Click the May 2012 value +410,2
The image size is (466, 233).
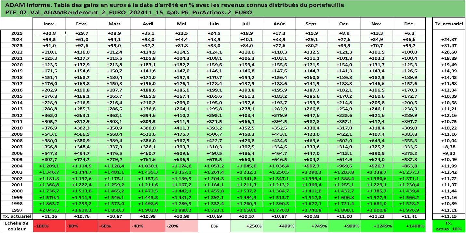coord(181,115)
